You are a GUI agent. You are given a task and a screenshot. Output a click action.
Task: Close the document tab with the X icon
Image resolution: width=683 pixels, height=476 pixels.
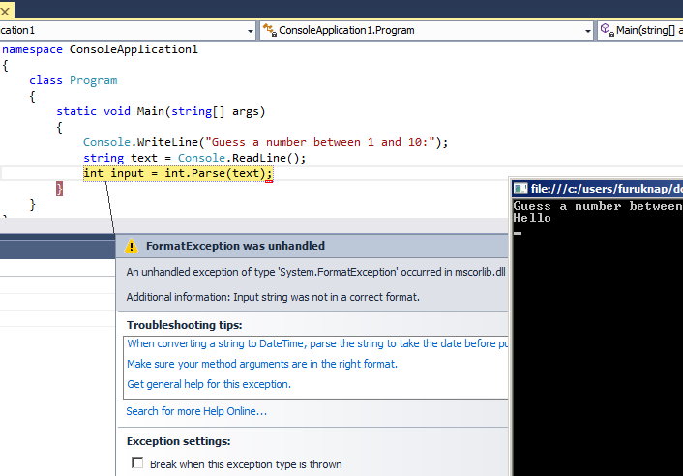click(x=5, y=12)
